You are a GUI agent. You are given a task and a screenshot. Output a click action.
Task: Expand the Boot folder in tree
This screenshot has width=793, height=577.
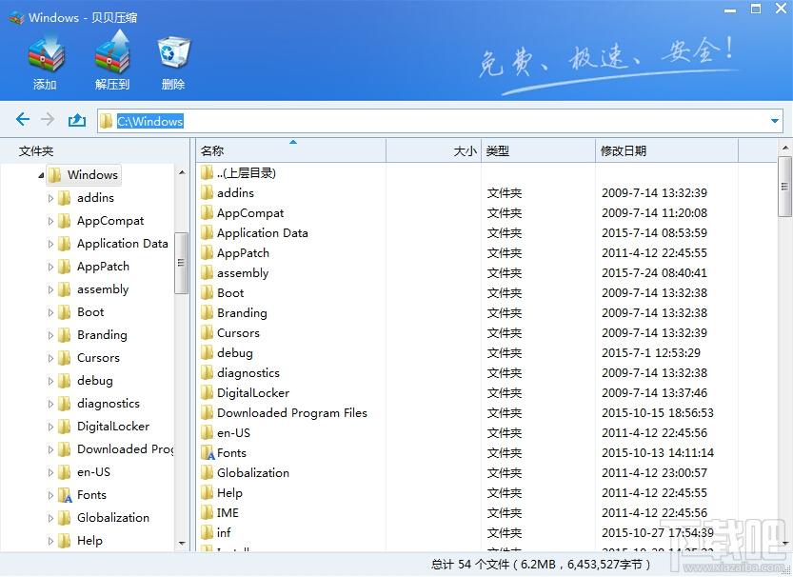tap(50, 312)
